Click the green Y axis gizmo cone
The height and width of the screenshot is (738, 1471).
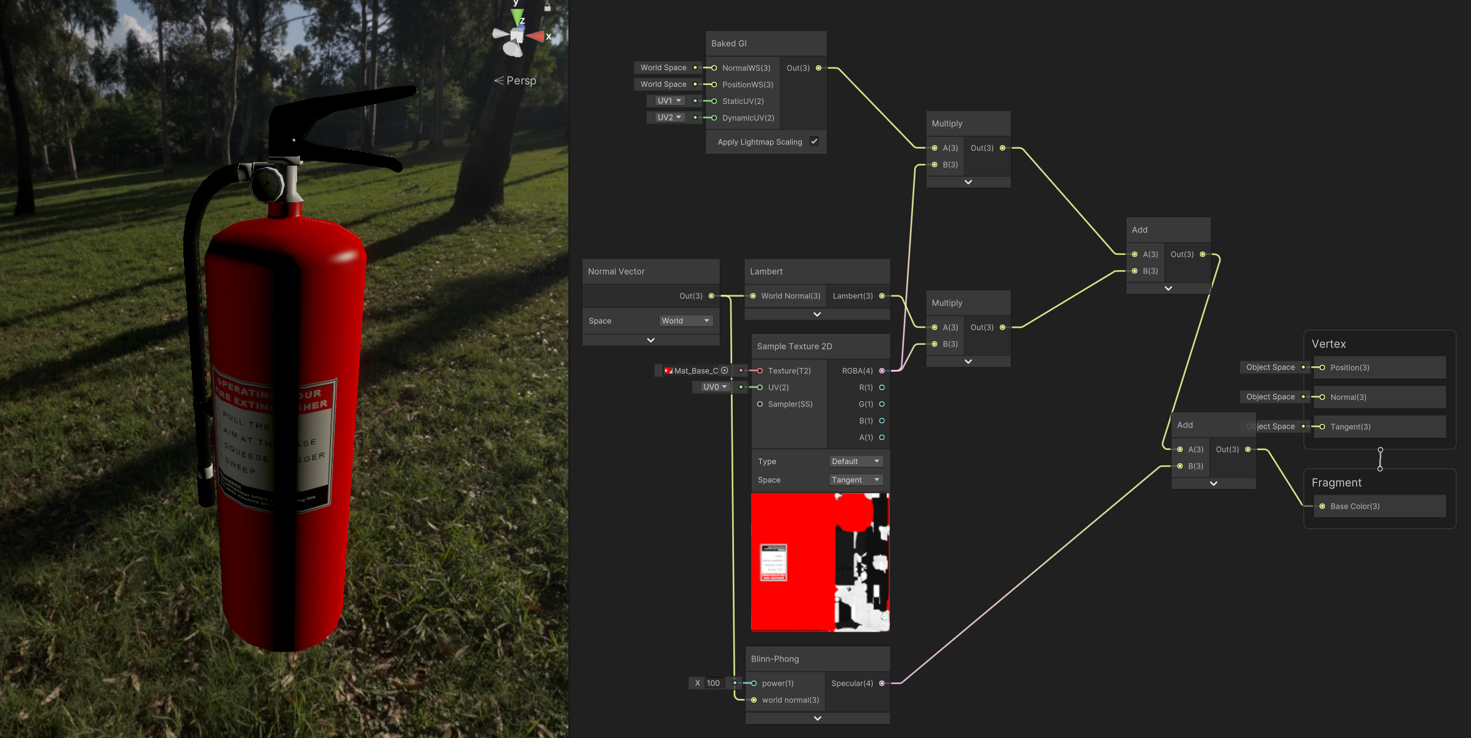(x=518, y=15)
